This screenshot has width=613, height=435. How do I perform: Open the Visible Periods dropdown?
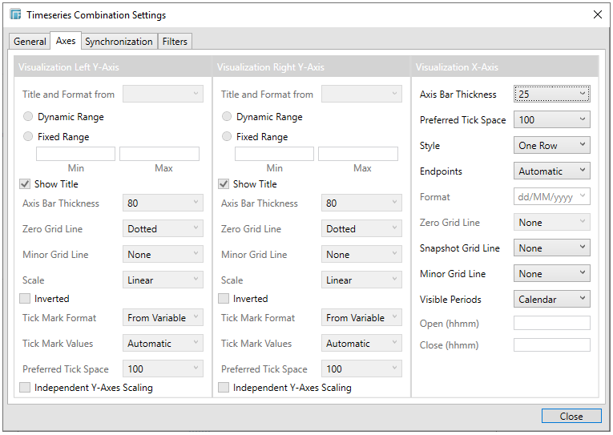[x=551, y=300]
